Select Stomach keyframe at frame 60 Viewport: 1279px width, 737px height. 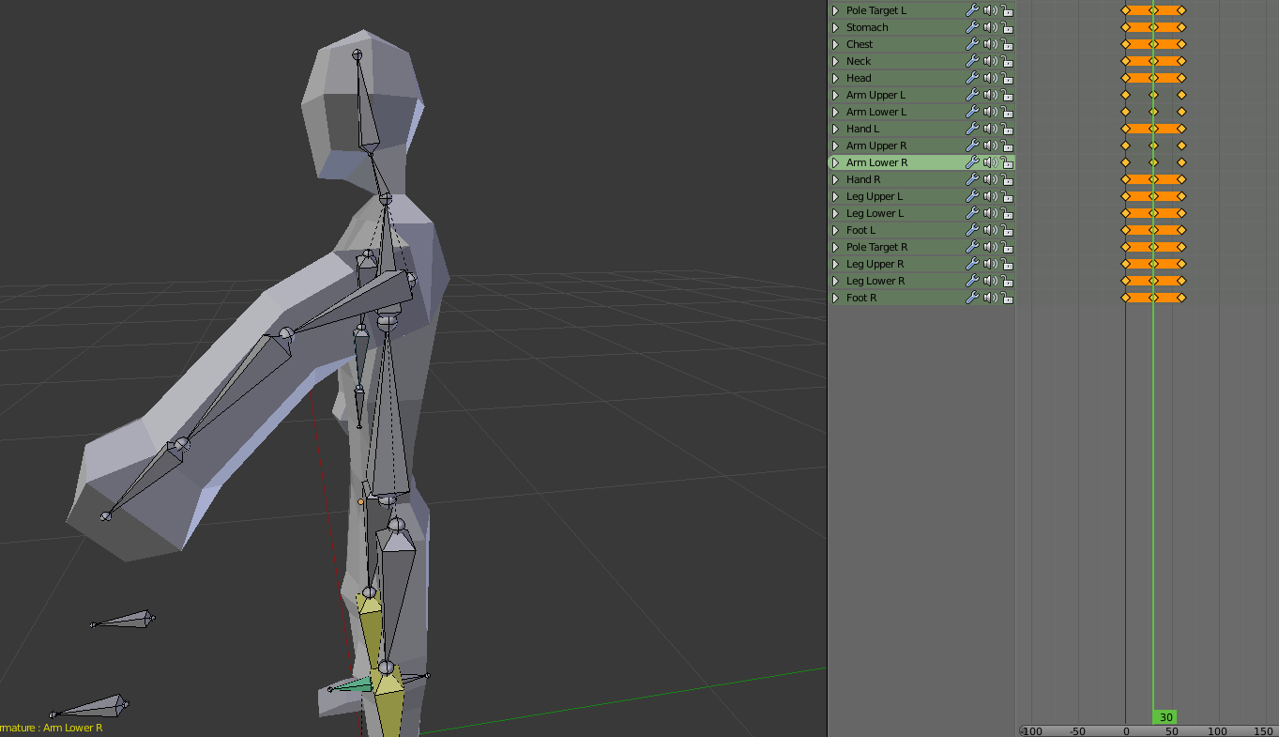[x=1181, y=27]
